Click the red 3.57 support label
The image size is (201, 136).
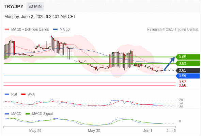tap(182, 82)
